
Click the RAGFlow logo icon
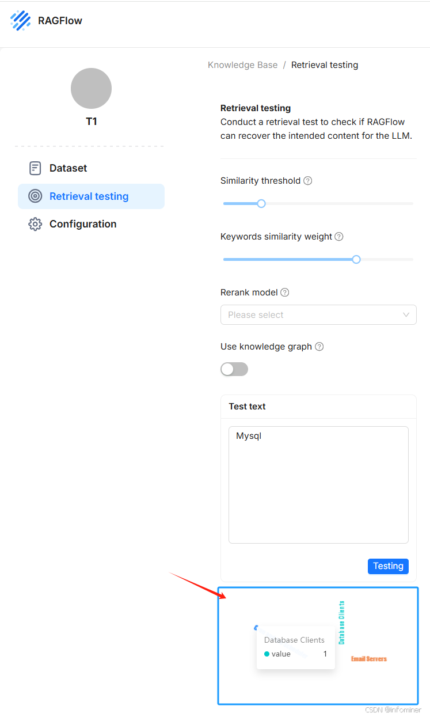[21, 21]
